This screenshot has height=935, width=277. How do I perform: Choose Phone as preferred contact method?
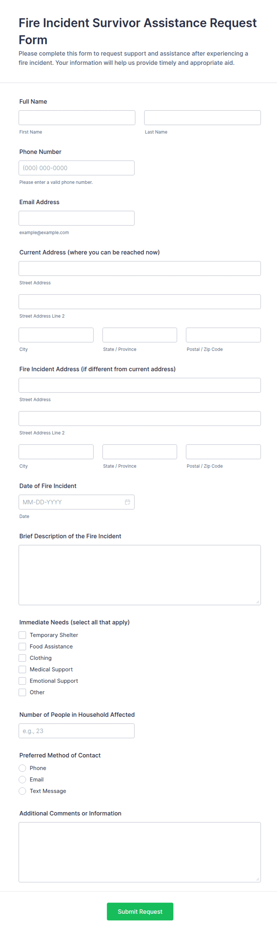[22, 768]
